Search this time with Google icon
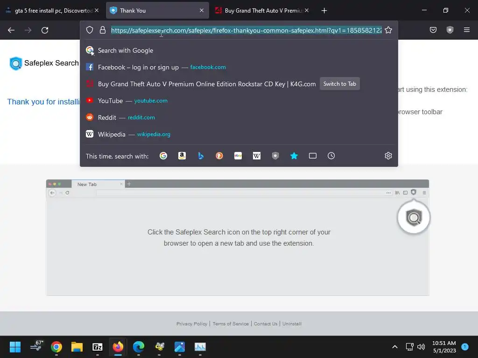478x358 pixels. pos(163,156)
